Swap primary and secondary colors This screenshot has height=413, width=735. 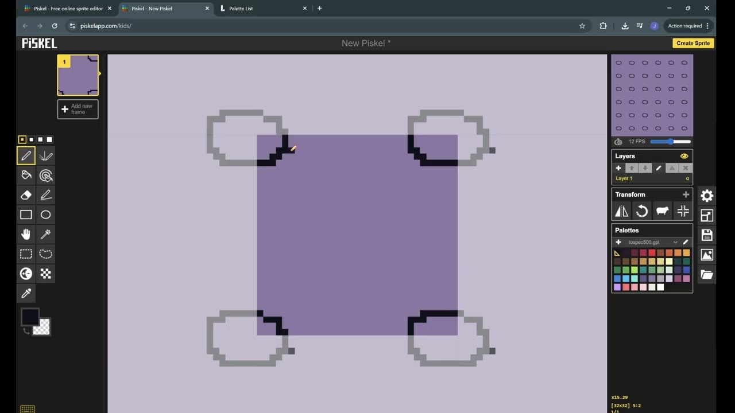click(x=26, y=330)
